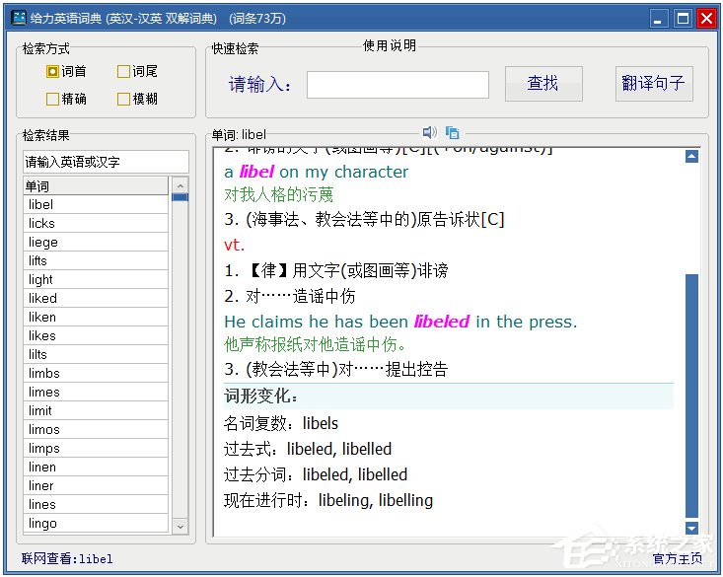Copy the definition using the copy icon
Screen dimensions: 723x577
(453, 133)
